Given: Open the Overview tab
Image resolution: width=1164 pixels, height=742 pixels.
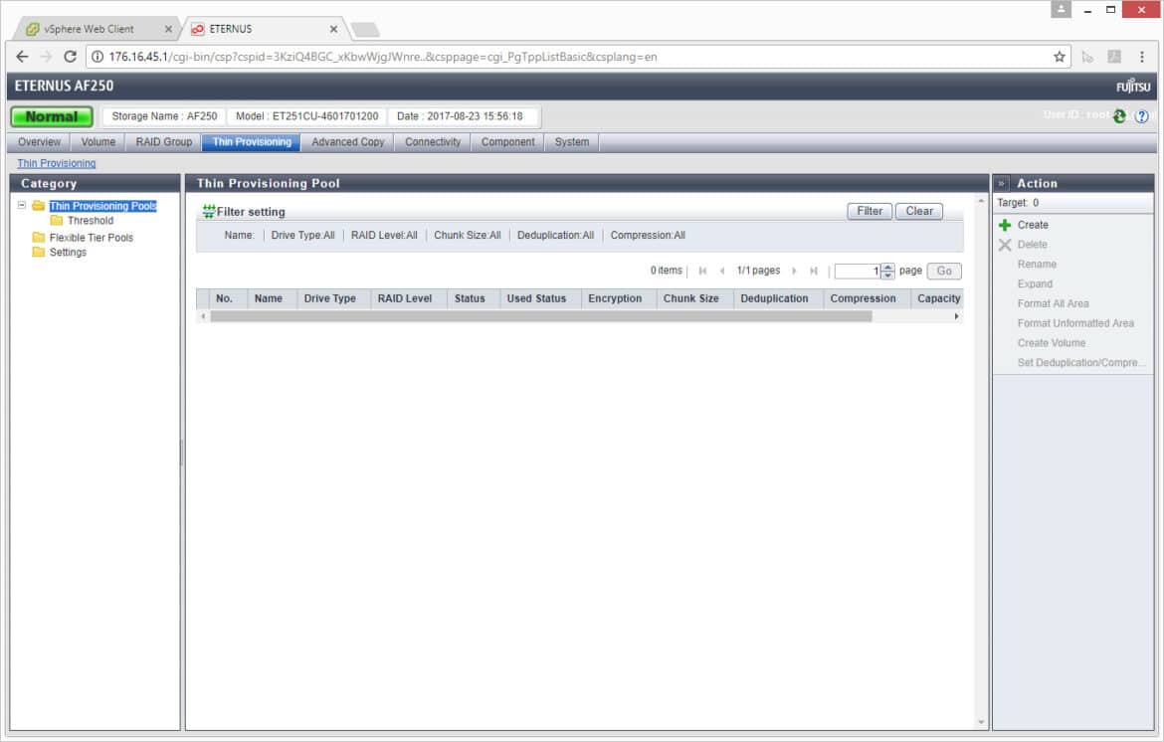Looking at the screenshot, I should click(40, 141).
